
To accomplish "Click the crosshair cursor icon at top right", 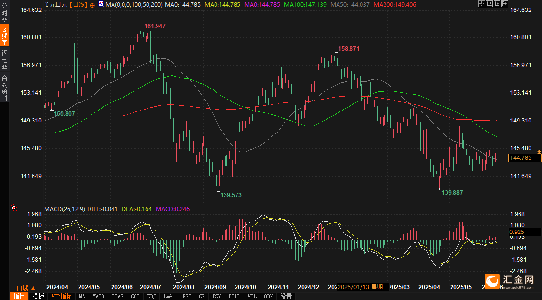I will (x=482, y=4).
